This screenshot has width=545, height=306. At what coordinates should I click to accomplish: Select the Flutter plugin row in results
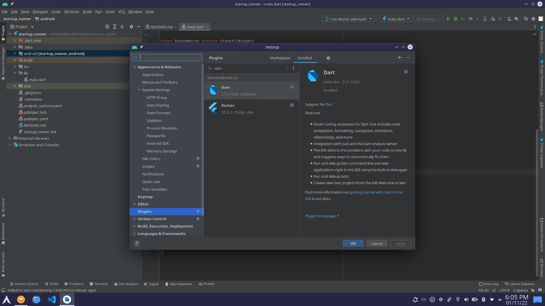(252, 108)
